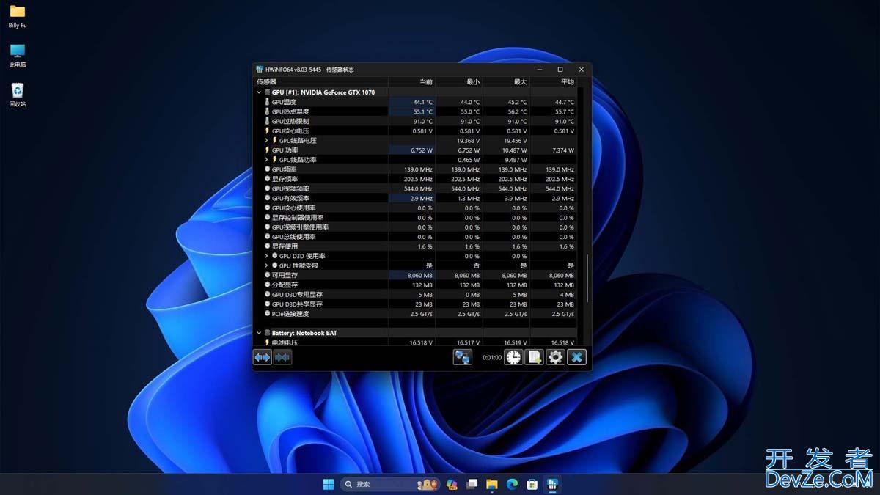Open Microsoft Store from the taskbar
This screenshot has width=880, height=495.
click(532, 484)
